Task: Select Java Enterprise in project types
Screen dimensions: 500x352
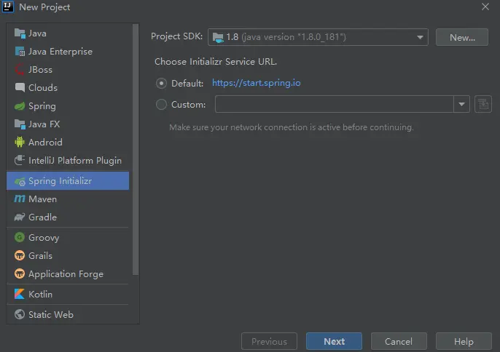Action: click(x=60, y=52)
